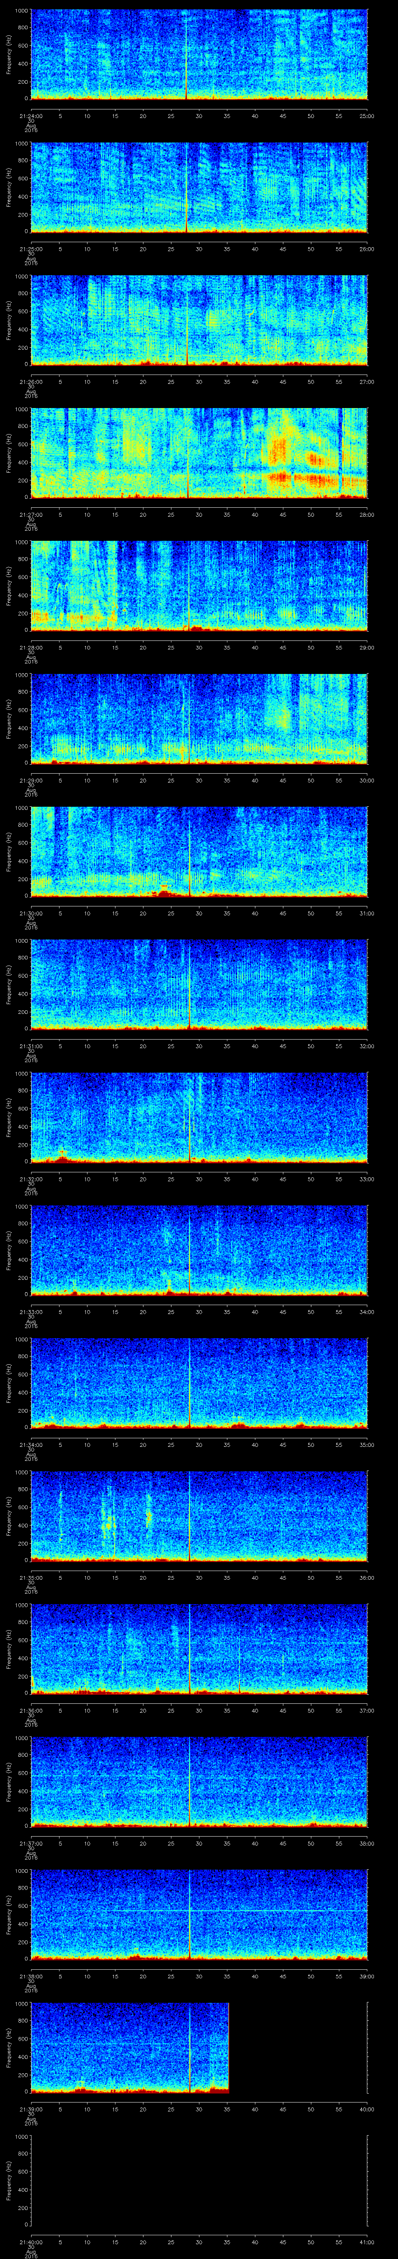This screenshot has width=398, height=2259.
Task: Click the spectrogram panel starting at 21:32:00
Action: [x=199, y=1117]
